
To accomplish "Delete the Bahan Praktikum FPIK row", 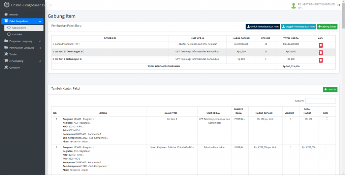I will (321, 45).
